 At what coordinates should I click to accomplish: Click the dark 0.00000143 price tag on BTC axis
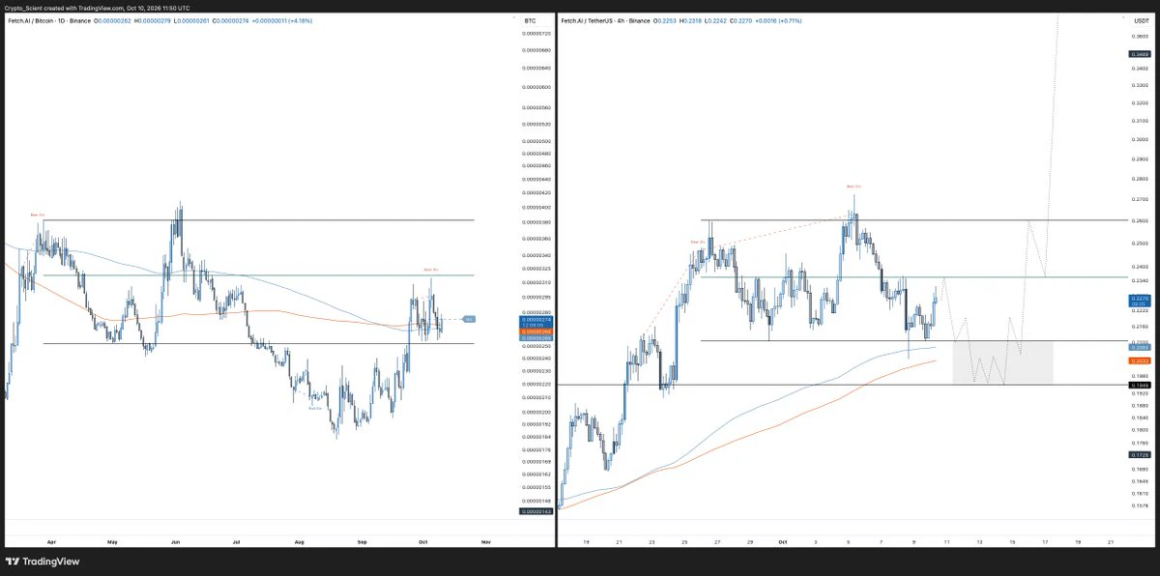click(537, 511)
